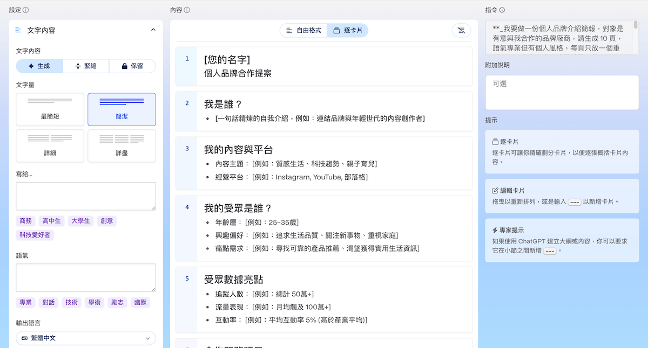The image size is (648, 348).
Task: Choose the 緊縮 condense mode icon
Action: (x=86, y=66)
